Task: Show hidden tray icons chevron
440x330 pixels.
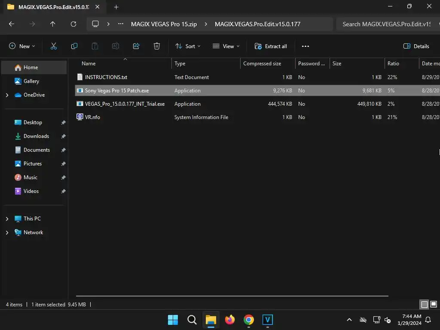Action: point(349,320)
